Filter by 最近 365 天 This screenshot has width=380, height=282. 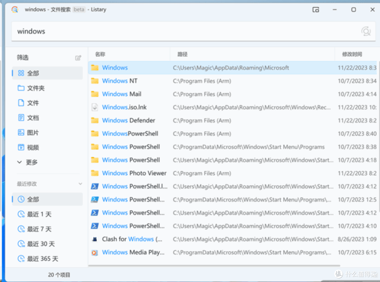coord(47,259)
